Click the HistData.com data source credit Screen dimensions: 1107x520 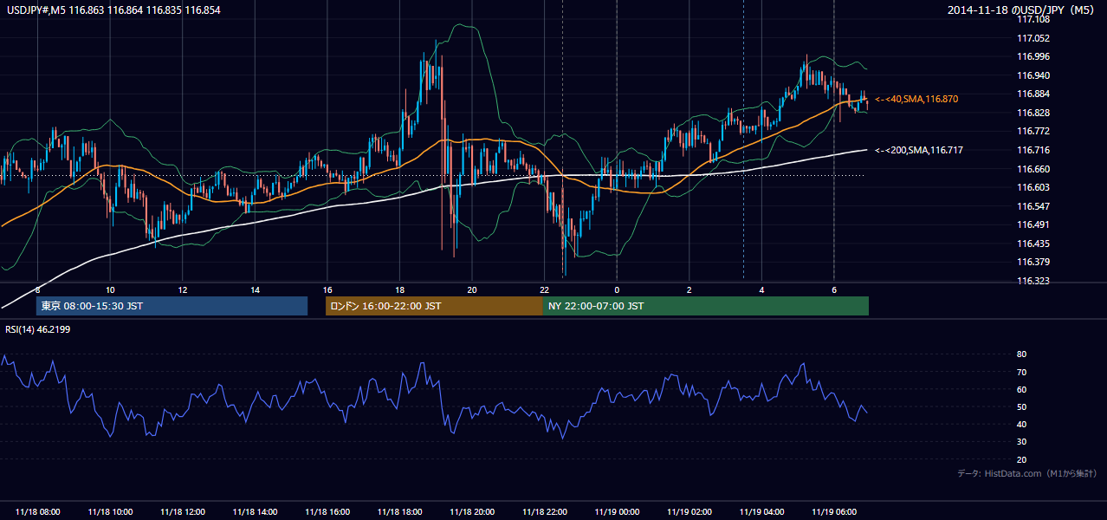point(1027,473)
